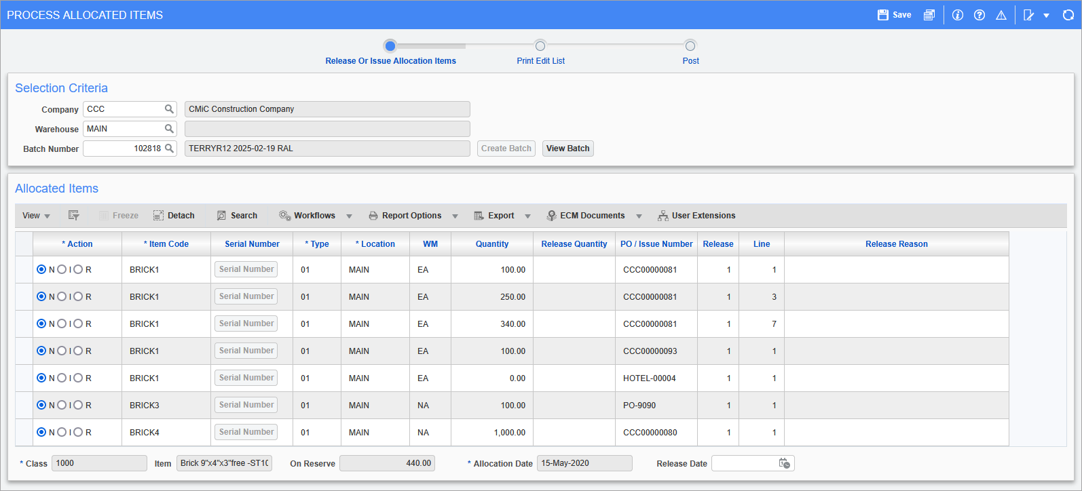Click the ECM Documents toolbar item
The height and width of the screenshot is (491, 1082).
pos(586,216)
